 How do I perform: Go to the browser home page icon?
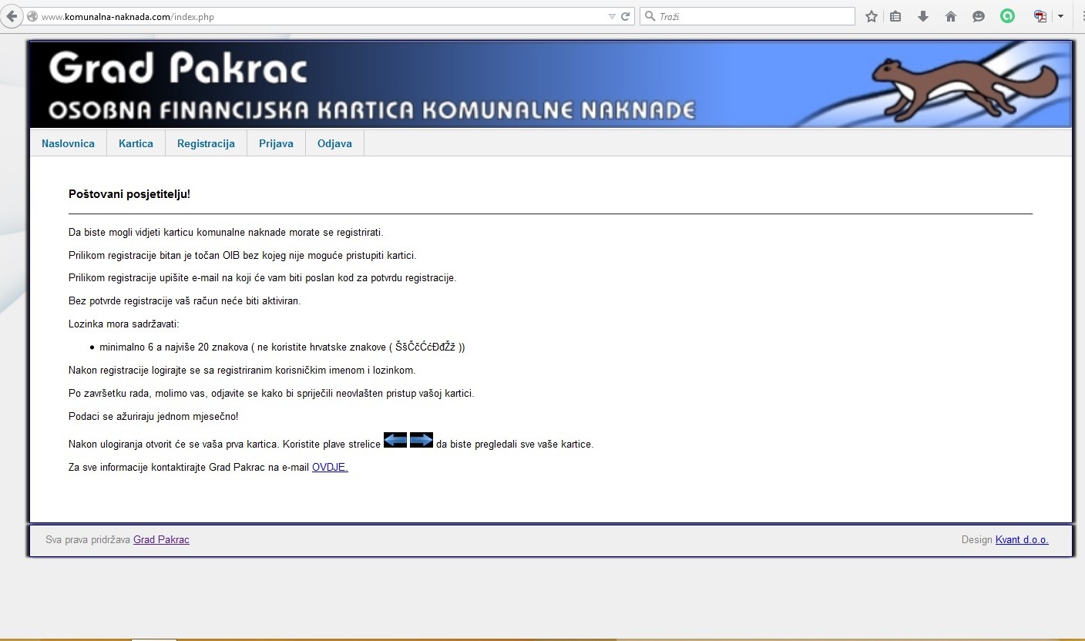[951, 16]
